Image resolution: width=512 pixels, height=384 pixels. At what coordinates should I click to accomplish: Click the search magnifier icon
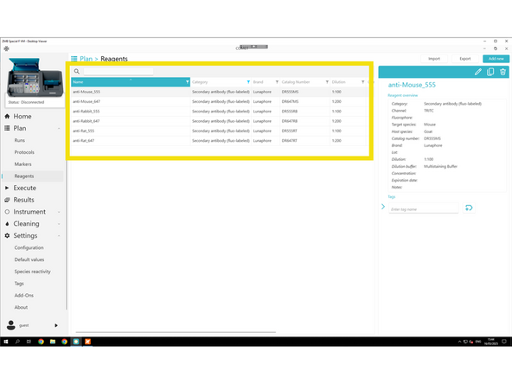click(x=77, y=71)
